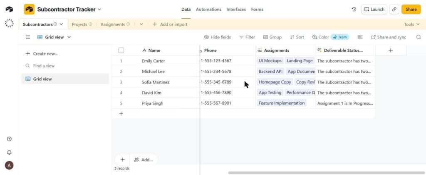Click the Add... AI button at bottom
The height and width of the screenshot is (175, 426).
(144, 160)
